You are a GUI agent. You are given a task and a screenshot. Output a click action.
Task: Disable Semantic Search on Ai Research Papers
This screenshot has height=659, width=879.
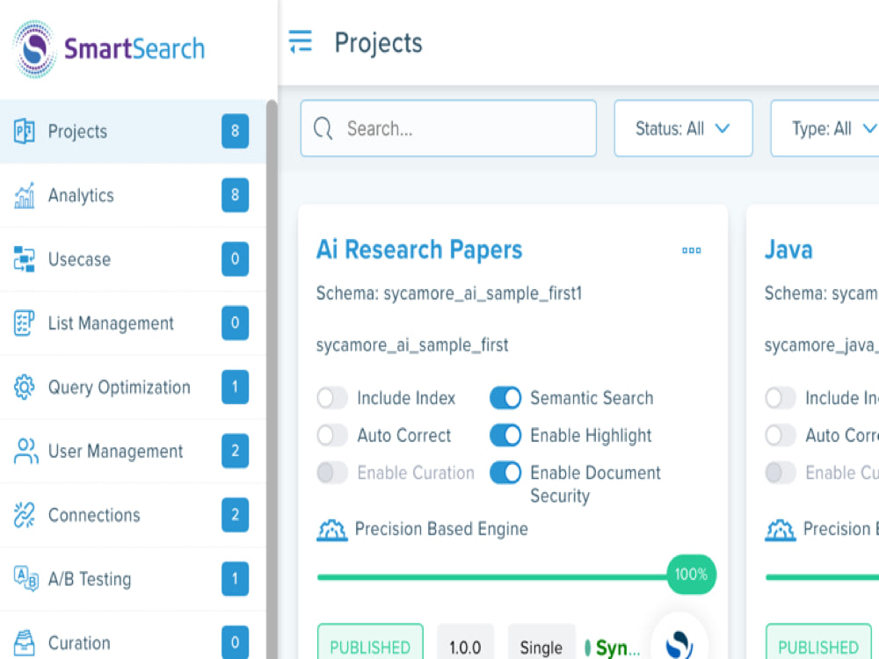[505, 398]
